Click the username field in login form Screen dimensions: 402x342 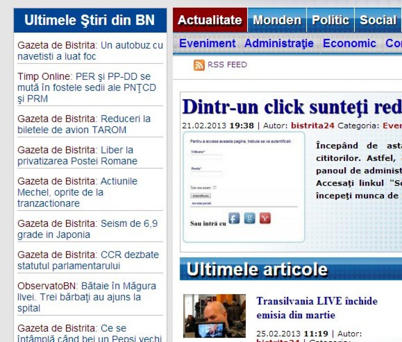point(206,157)
